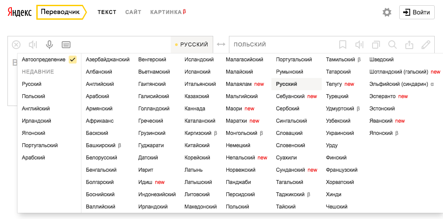443x219 pixels.
Task: Click the pencil edit icon
Action: click(x=425, y=44)
